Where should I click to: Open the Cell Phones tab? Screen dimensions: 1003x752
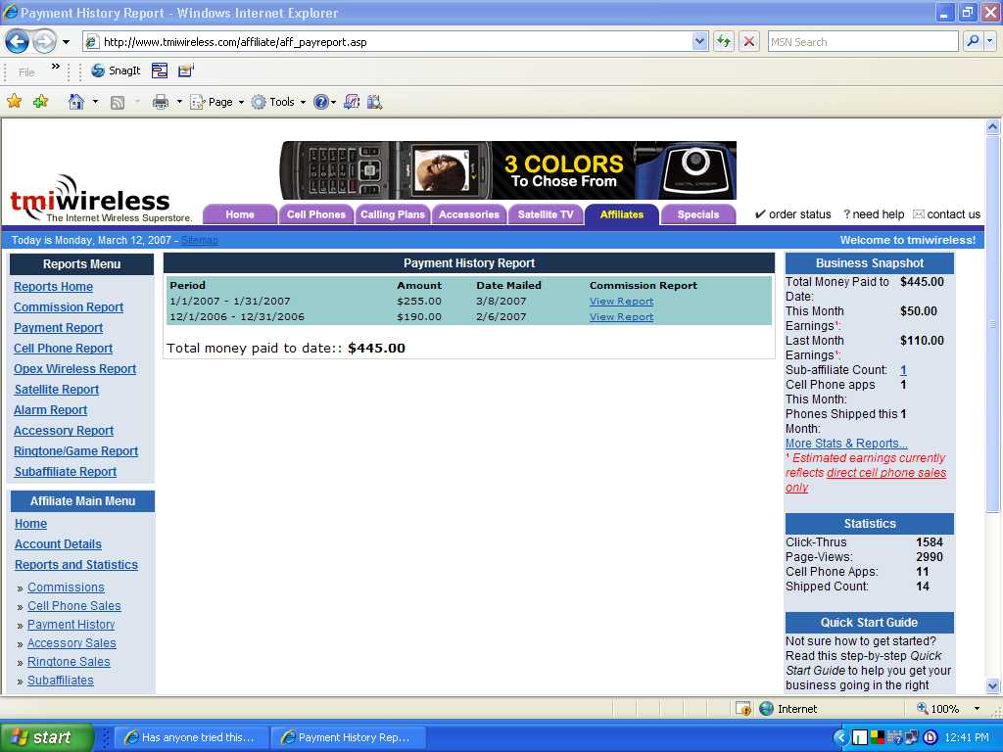pyautogui.click(x=316, y=214)
